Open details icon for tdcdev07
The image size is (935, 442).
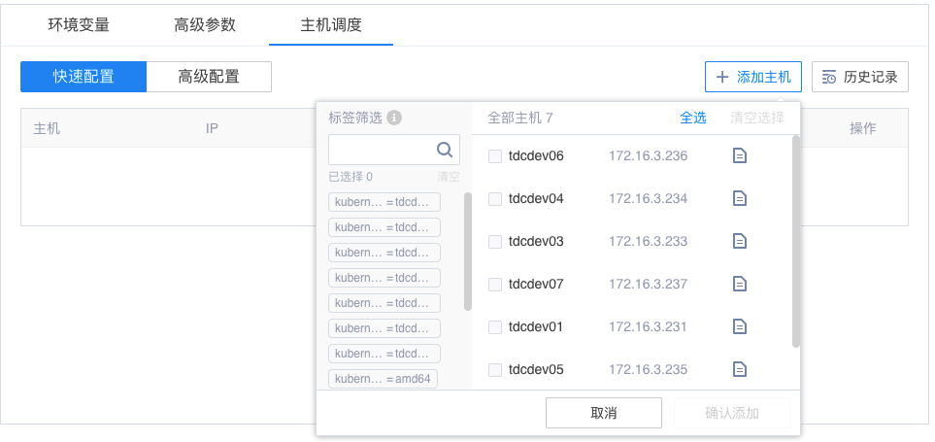click(740, 284)
